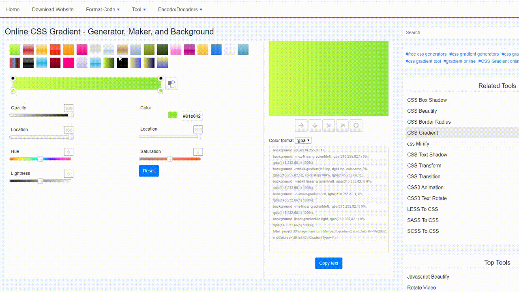Select the teal gradient preset in the palette
This screenshot has height=292, width=519.
[x=243, y=49]
